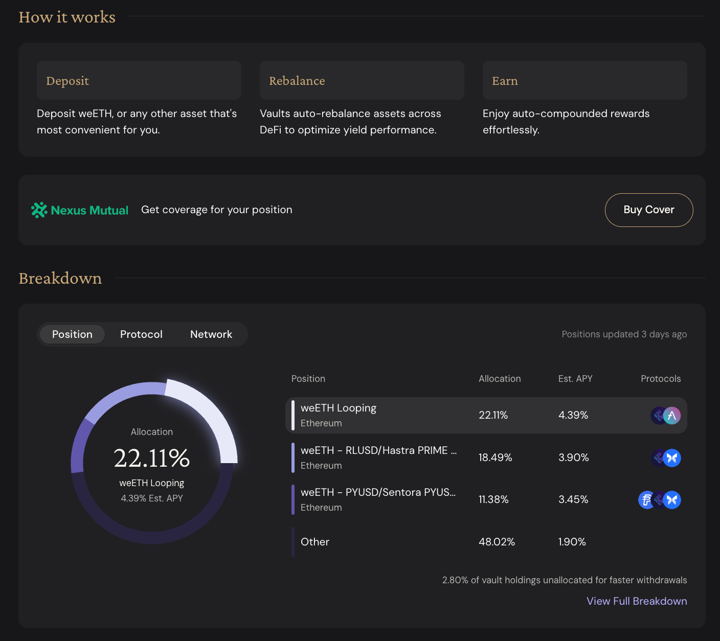Select the Position breakdown tab

click(72, 334)
